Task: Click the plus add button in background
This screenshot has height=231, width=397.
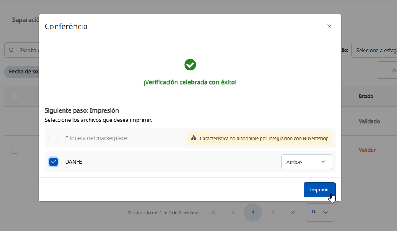Action: 387,70
